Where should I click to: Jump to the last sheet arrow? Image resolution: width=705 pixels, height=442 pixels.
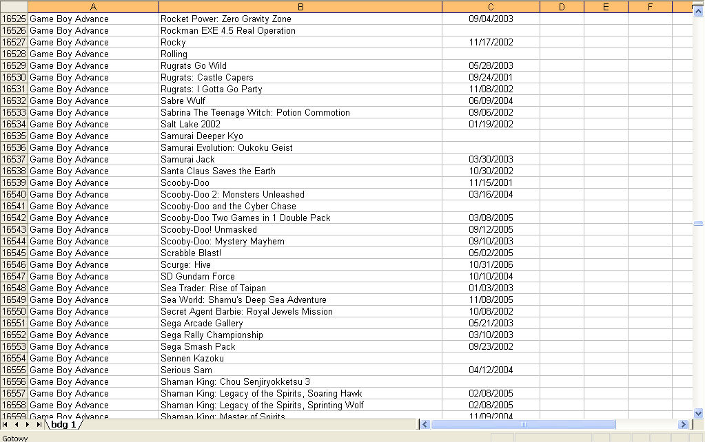point(39,425)
